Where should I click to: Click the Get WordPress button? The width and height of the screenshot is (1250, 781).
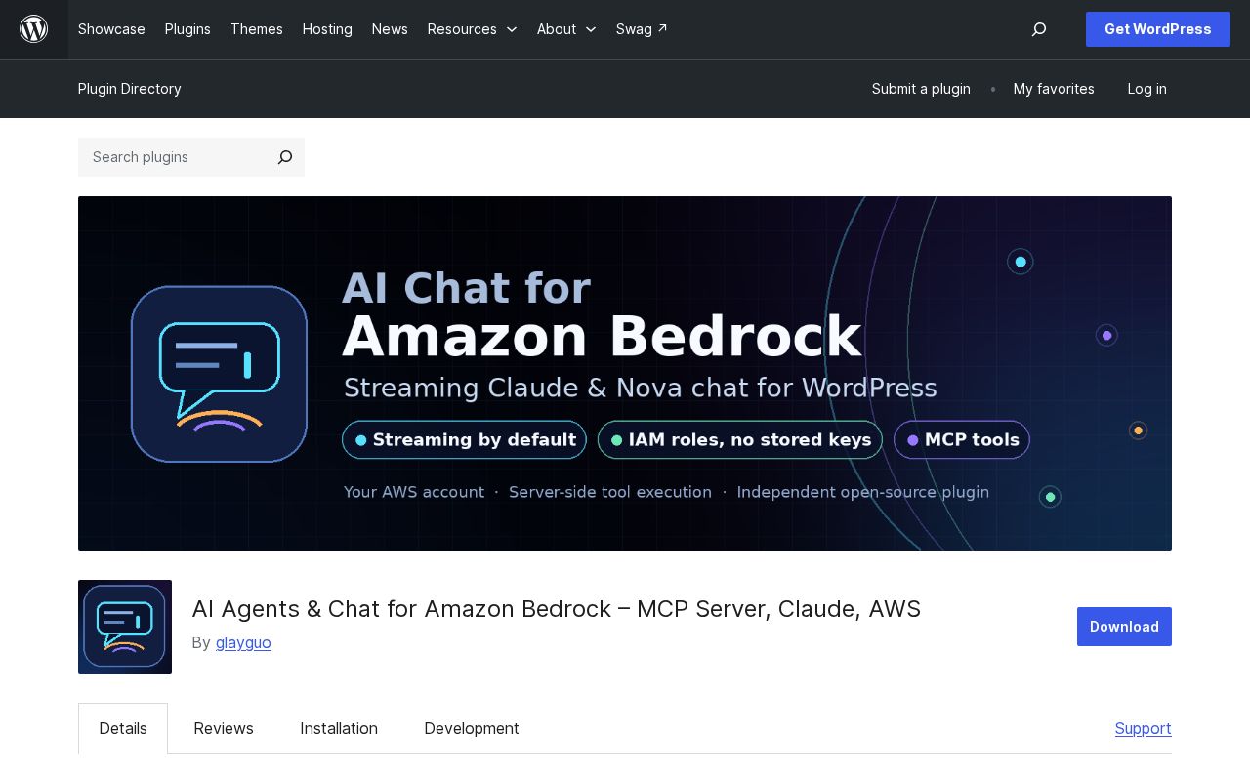click(1158, 29)
